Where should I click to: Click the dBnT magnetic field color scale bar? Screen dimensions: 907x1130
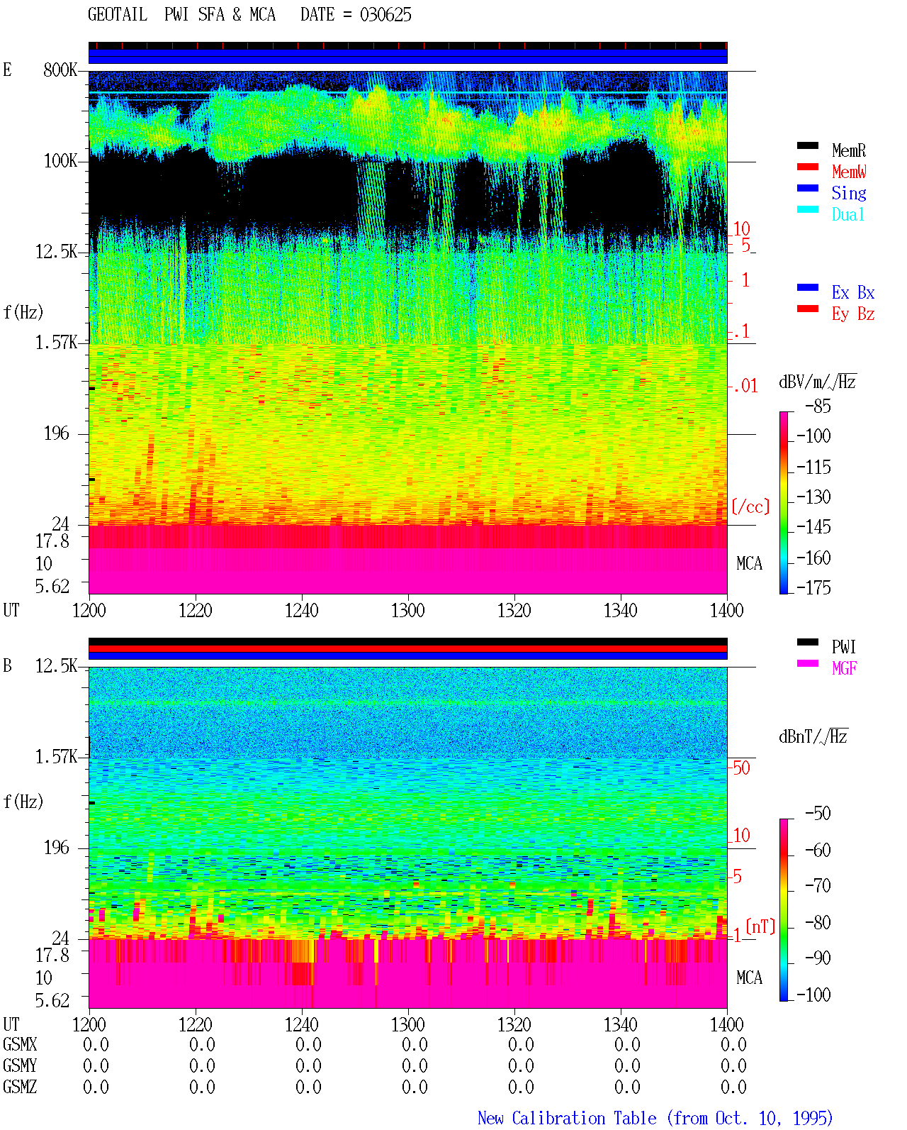click(784, 910)
